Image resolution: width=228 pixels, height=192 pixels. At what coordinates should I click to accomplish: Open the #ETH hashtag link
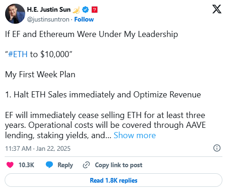[18, 54]
